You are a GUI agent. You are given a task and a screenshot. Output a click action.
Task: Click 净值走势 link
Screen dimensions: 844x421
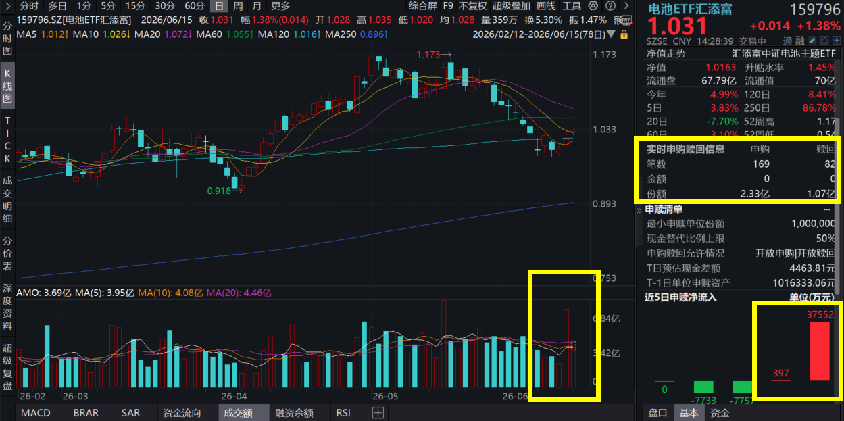666,53
